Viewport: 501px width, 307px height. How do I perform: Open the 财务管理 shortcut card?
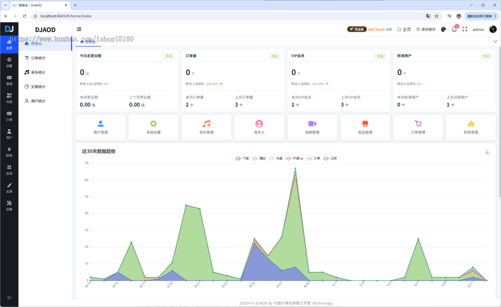471,127
